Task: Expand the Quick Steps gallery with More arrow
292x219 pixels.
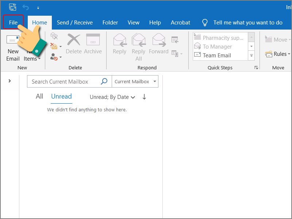Action: click(251, 55)
